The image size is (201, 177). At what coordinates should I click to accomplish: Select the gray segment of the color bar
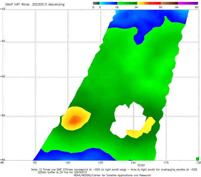coord(96,3)
